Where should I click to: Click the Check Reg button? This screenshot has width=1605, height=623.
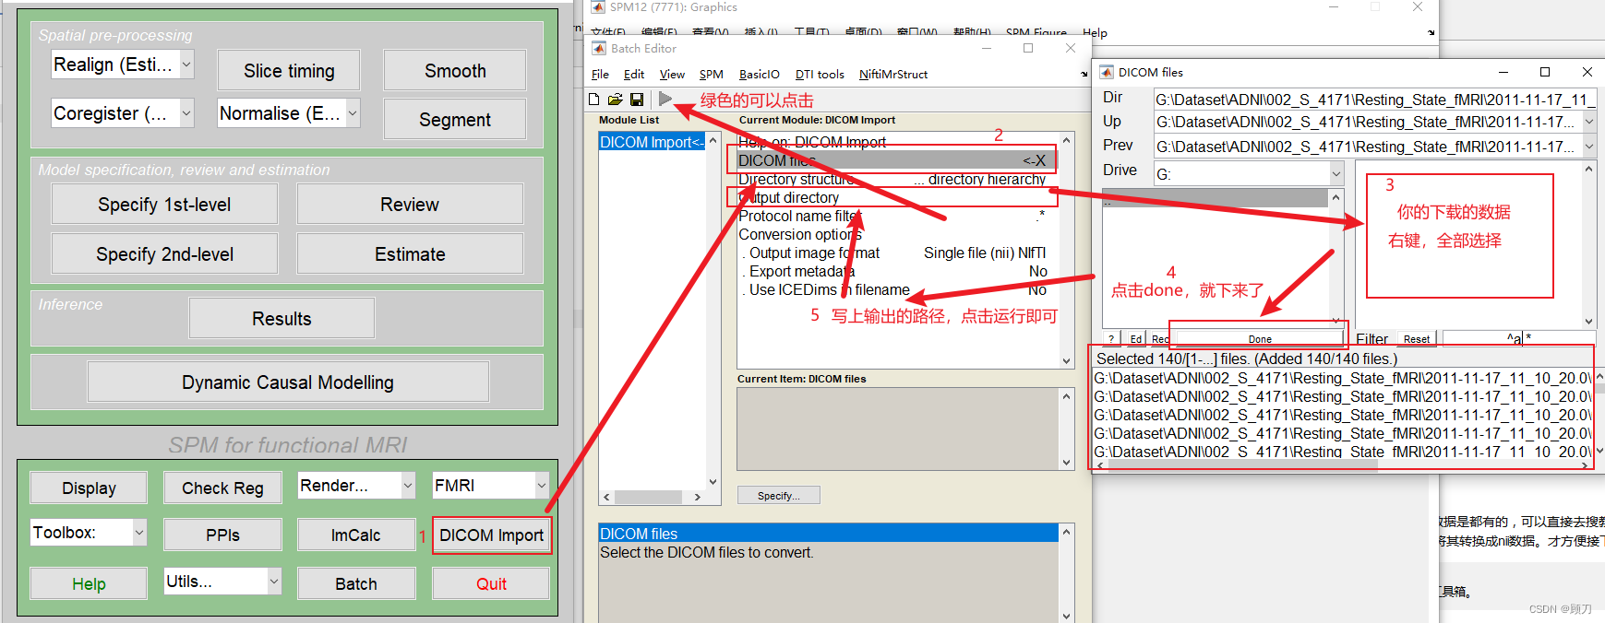coord(222,488)
